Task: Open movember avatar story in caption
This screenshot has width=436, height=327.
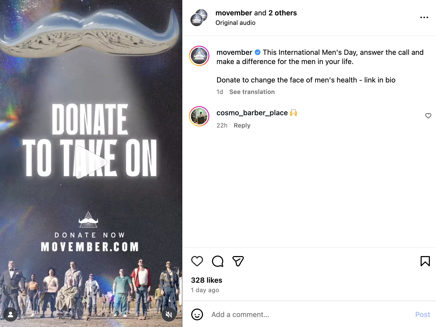Action: click(199, 56)
